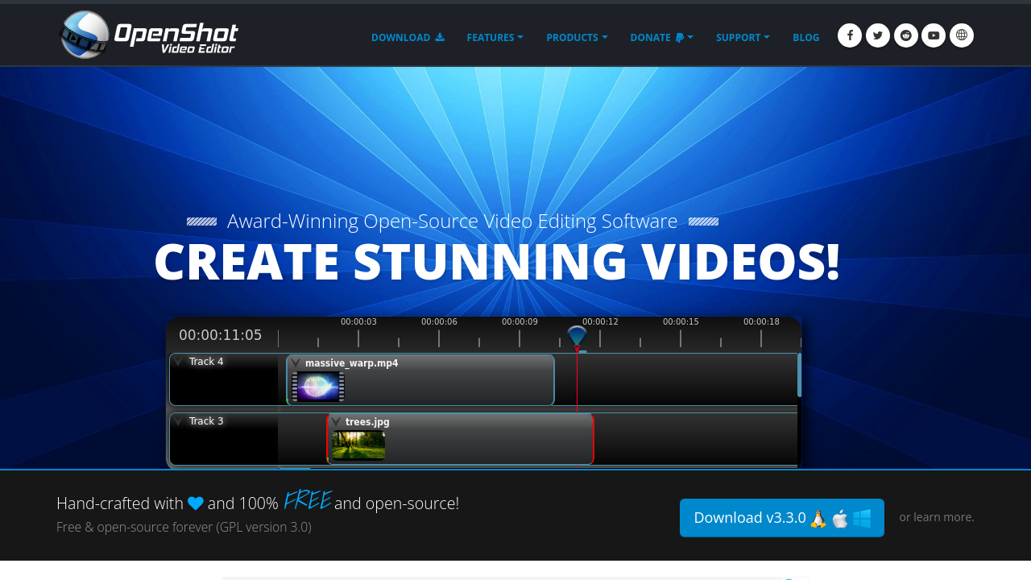Click the 00:00:11:05 timecode display
Screen dimensions: 1031x580
[221, 335]
